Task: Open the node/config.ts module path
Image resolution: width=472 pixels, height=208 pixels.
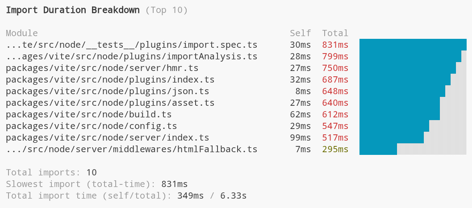Action: [x=92, y=126]
